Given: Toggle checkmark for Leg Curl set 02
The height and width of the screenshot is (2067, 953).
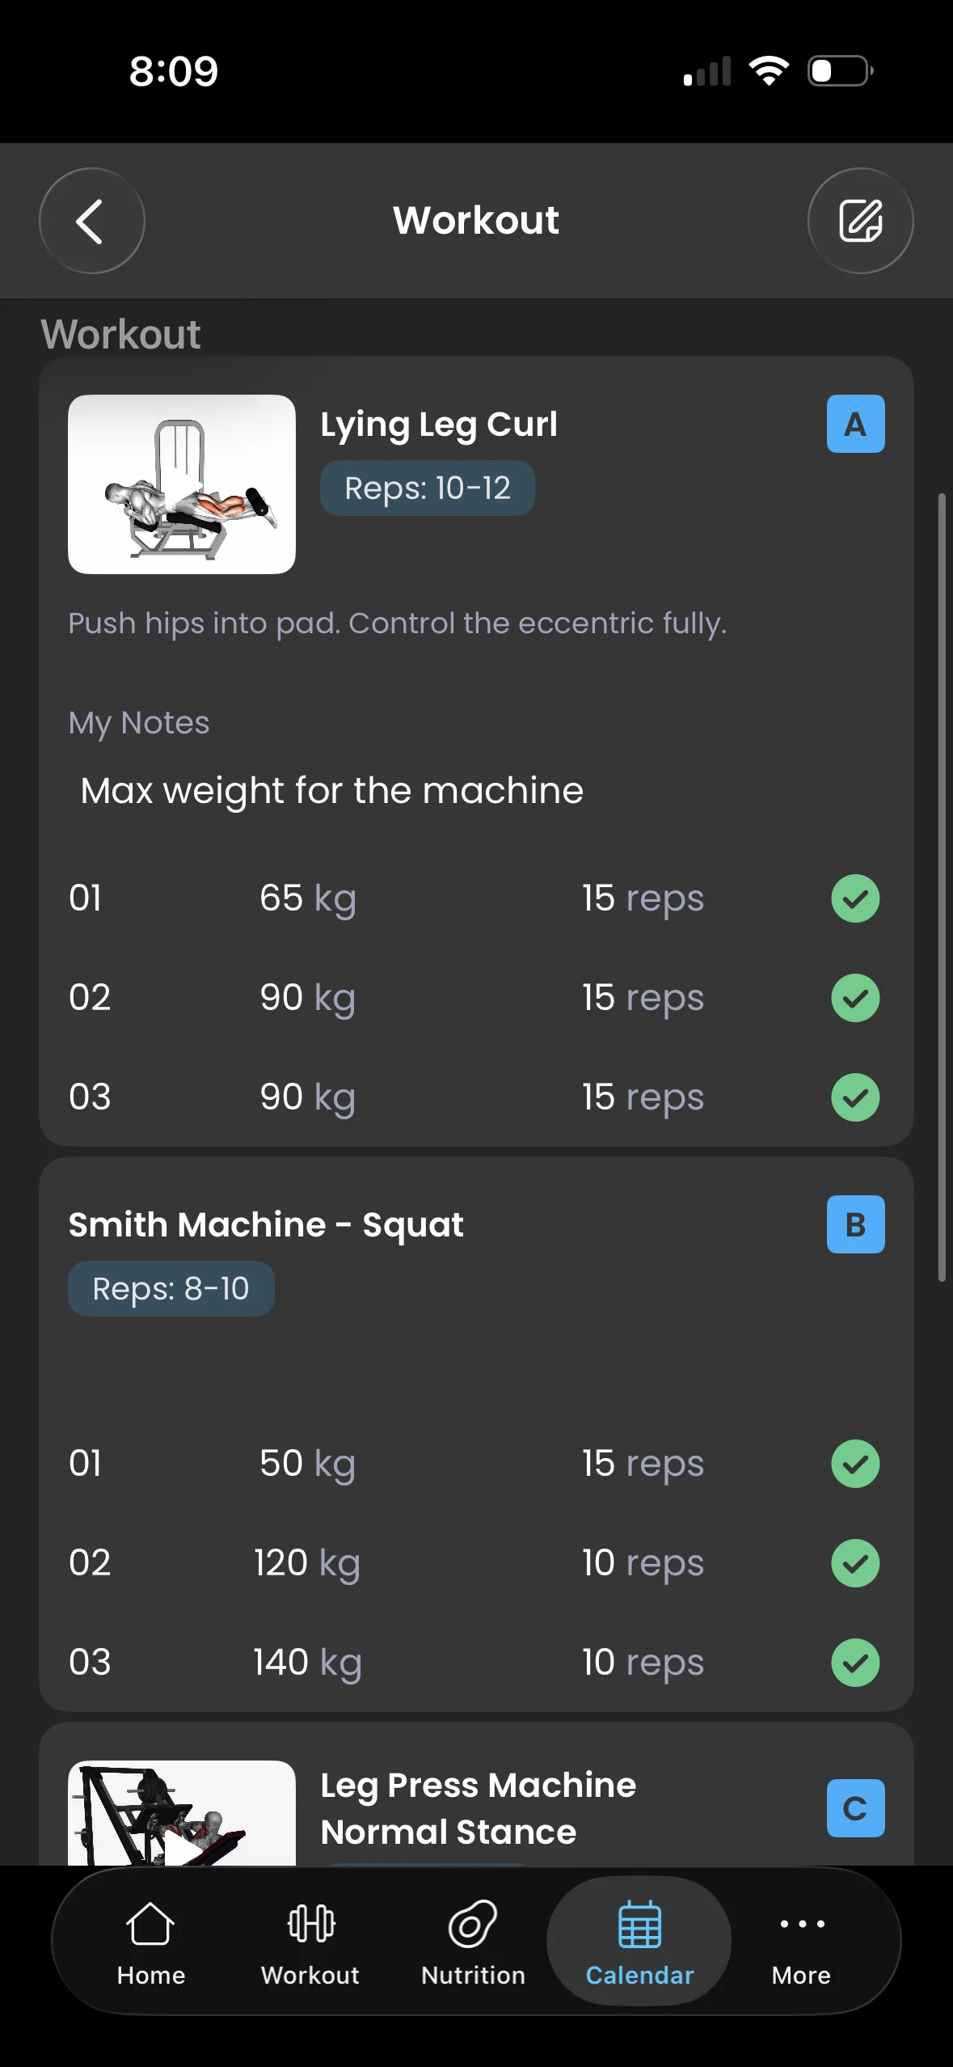Looking at the screenshot, I should click(855, 998).
